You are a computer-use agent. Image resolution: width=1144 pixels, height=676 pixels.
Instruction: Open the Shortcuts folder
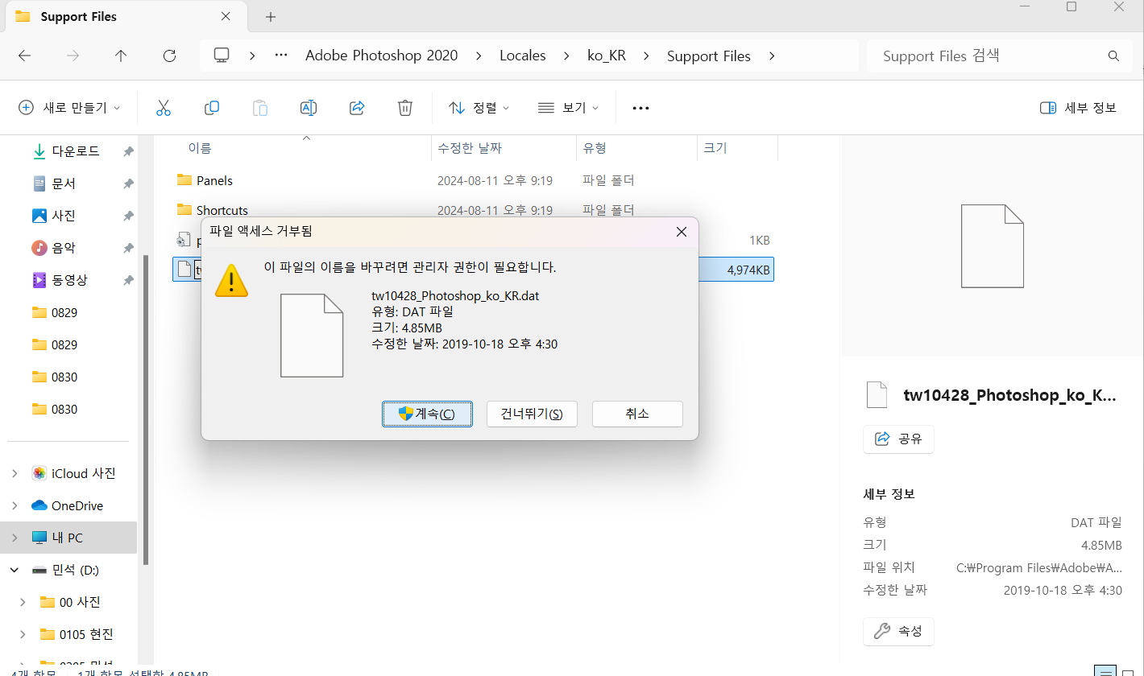click(222, 210)
